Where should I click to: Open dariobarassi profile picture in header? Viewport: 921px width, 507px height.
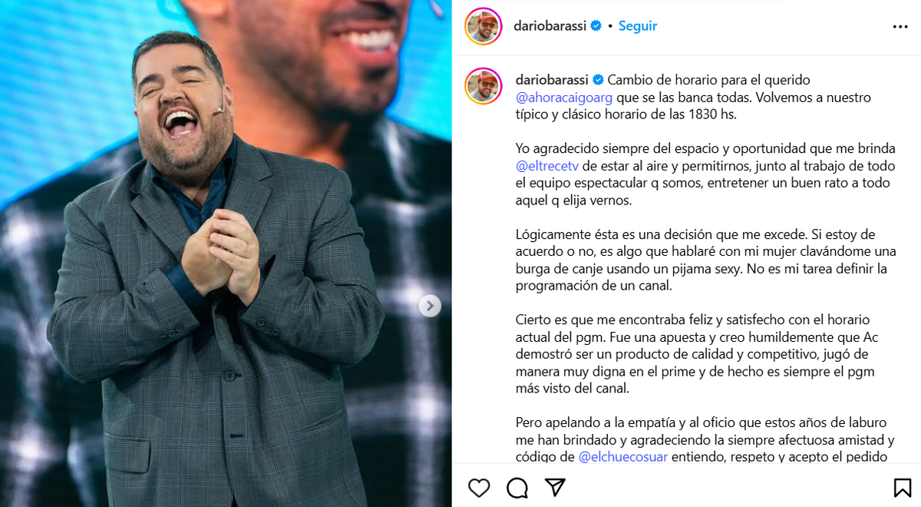pyautogui.click(x=484, y=26)
